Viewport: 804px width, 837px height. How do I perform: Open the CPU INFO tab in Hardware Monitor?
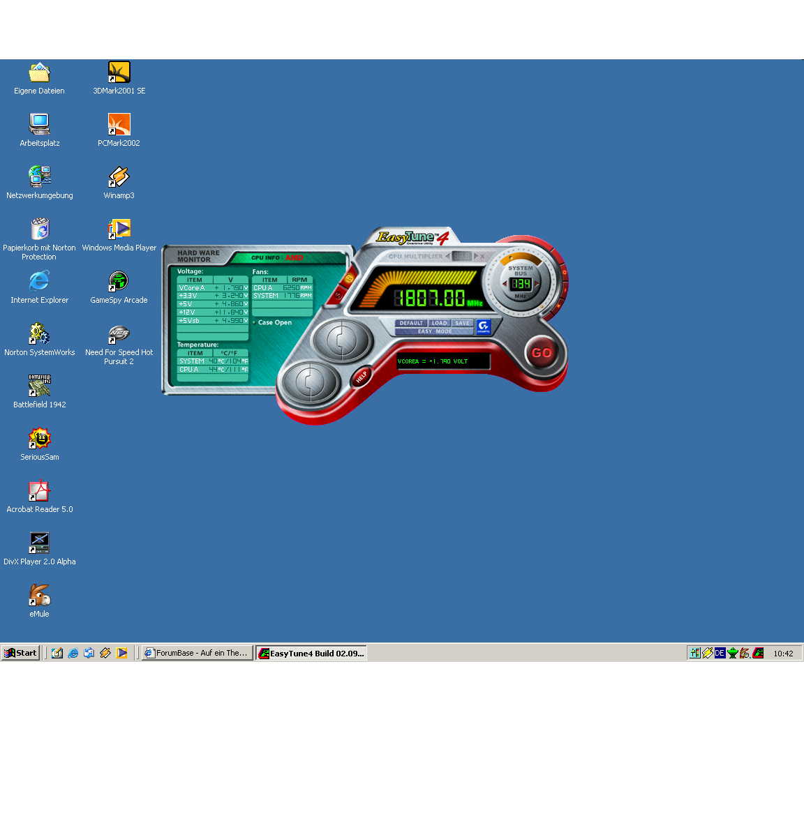(276, 257)
